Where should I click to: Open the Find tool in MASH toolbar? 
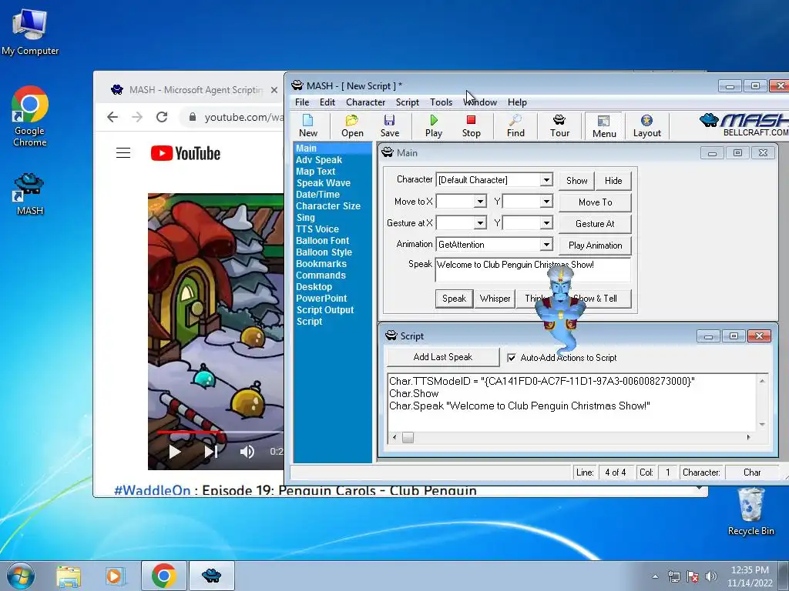pyautogui.click(x=515, y=125)
